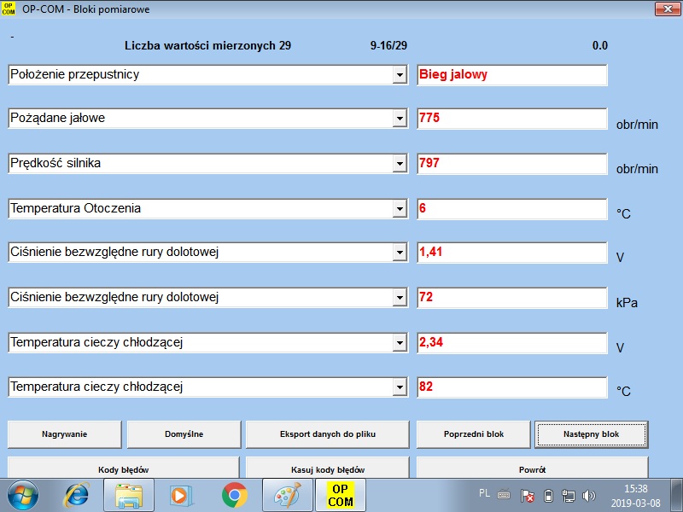Open the Pożądane jałowe parameter dropdown

399,119
